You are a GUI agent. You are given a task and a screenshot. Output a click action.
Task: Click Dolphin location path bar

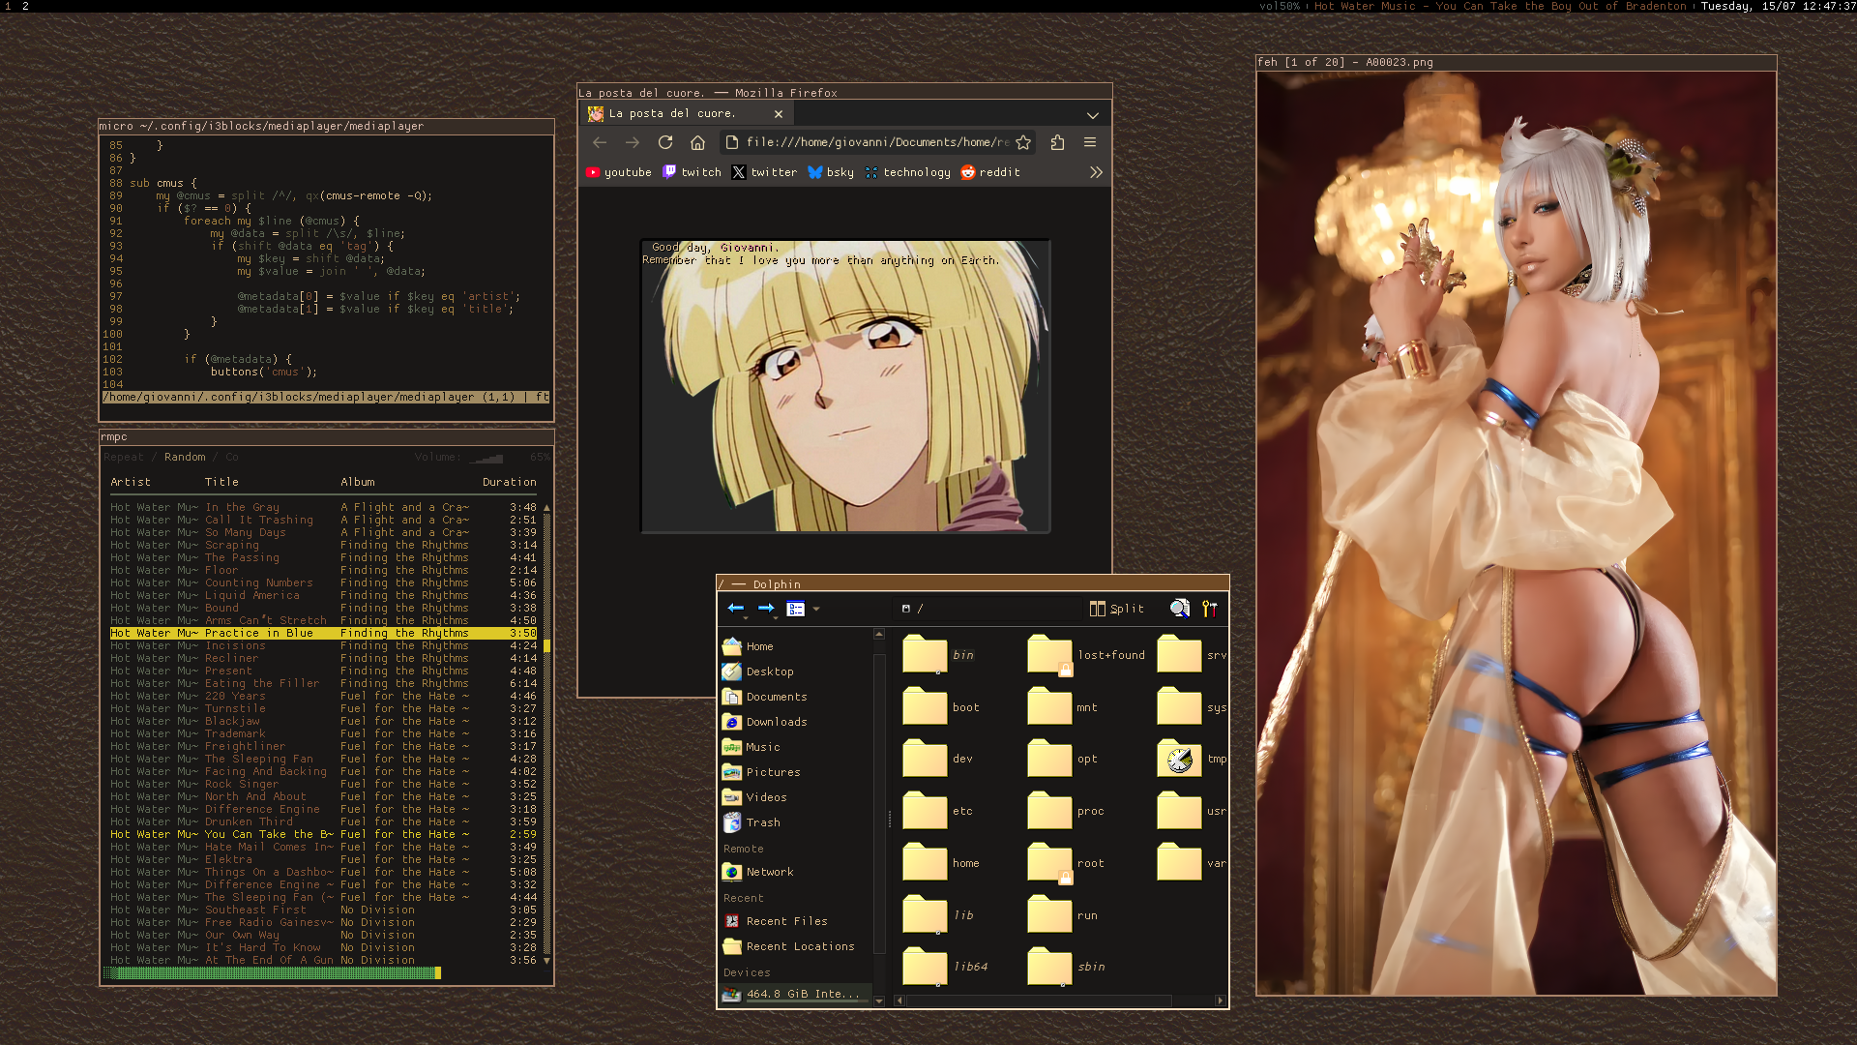coord(987,609)
